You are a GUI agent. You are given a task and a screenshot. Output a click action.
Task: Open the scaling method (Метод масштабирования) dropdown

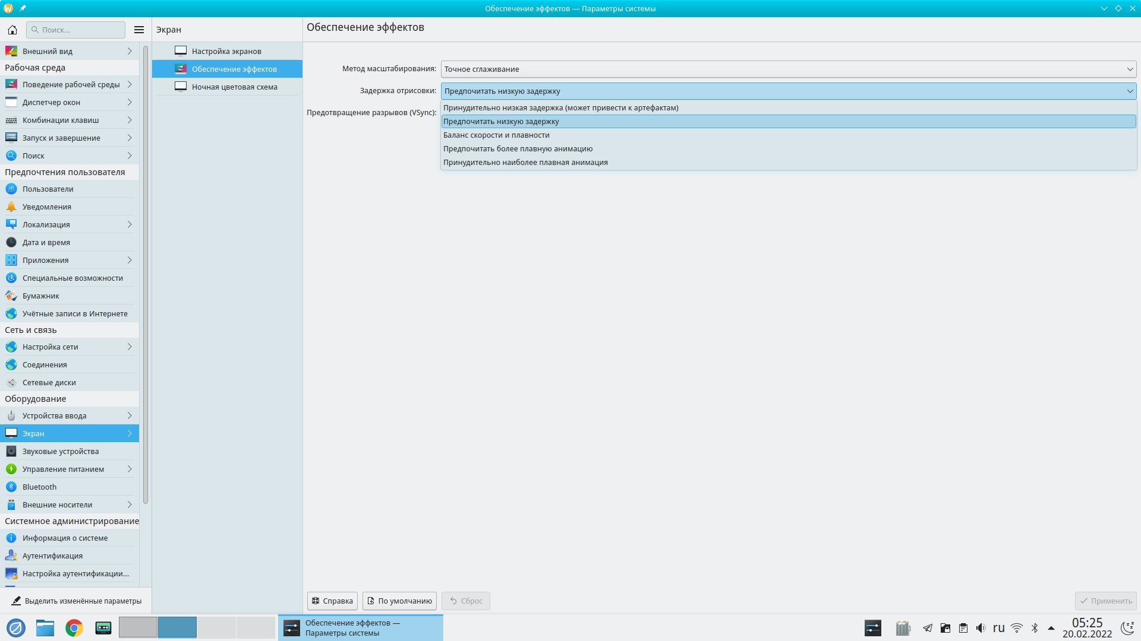(x=788, y=69)
